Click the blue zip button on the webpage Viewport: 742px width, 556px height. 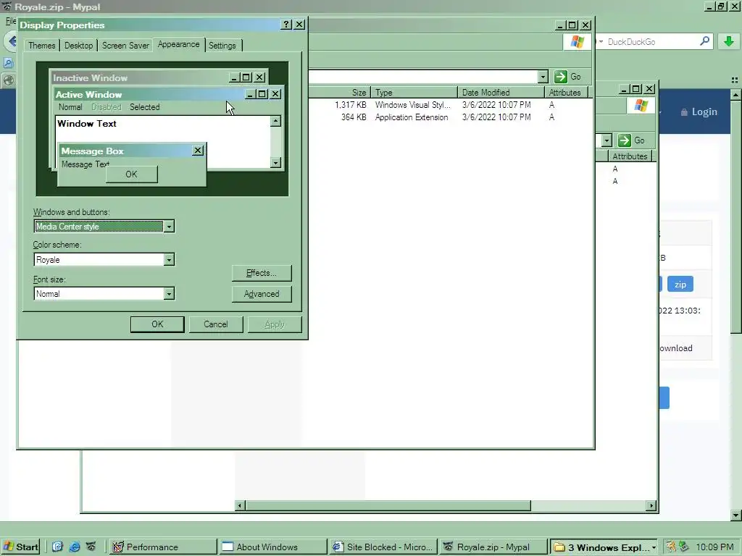[680, 284]
